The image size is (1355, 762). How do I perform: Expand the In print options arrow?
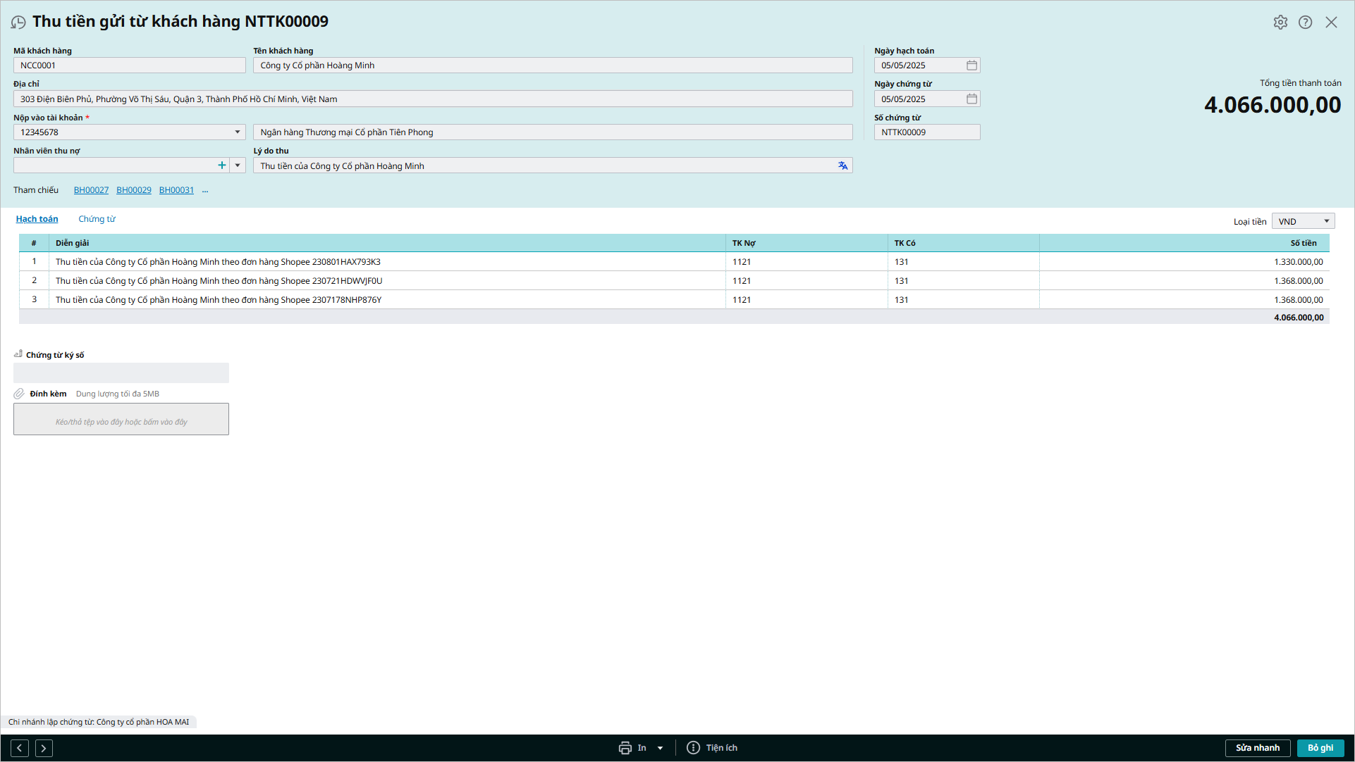pos(661,748)
